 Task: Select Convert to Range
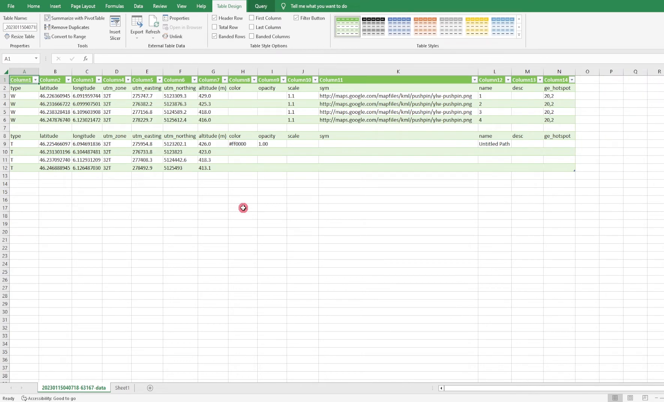point(65,36)
